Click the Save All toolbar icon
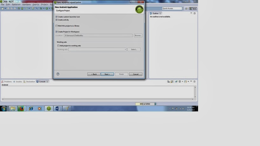Image resolution: width=260 pixels, height=146 pixels. tap(11, 9)
